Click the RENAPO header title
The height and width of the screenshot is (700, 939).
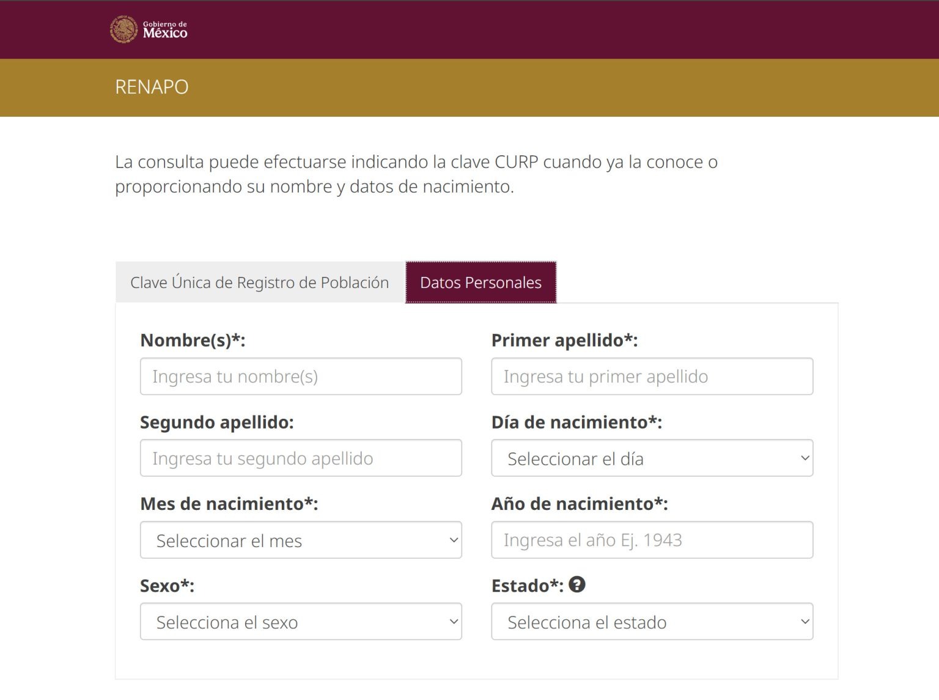coord(151,87)
